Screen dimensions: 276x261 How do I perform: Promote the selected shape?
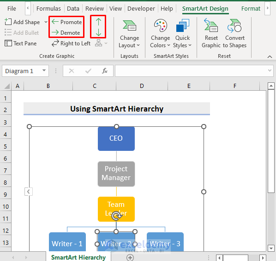point(67,22)
